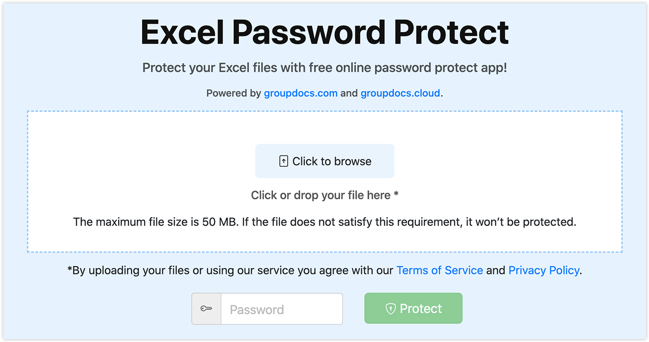Click the 'Click or drop your file here' text
The height and width of the screenshot is (342, 649).
324,195
